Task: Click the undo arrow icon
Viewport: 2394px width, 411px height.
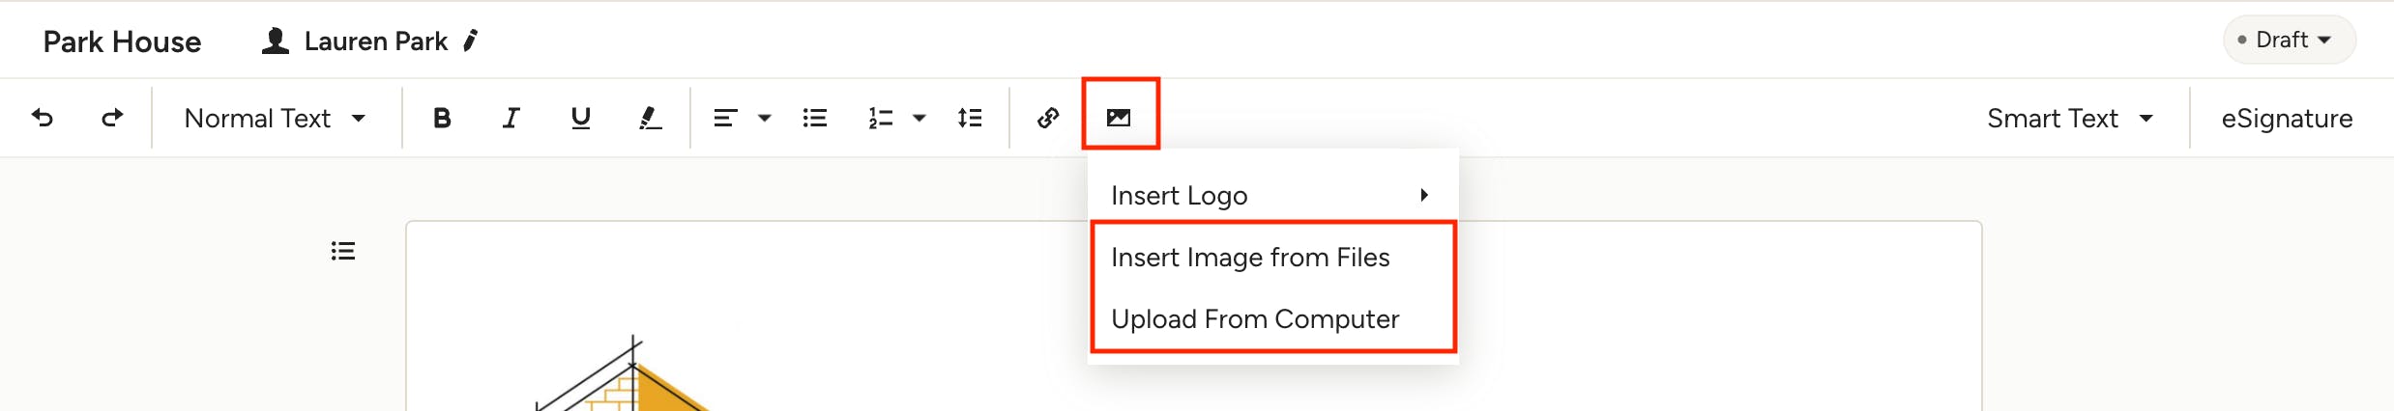Action: tap(43, 118)
